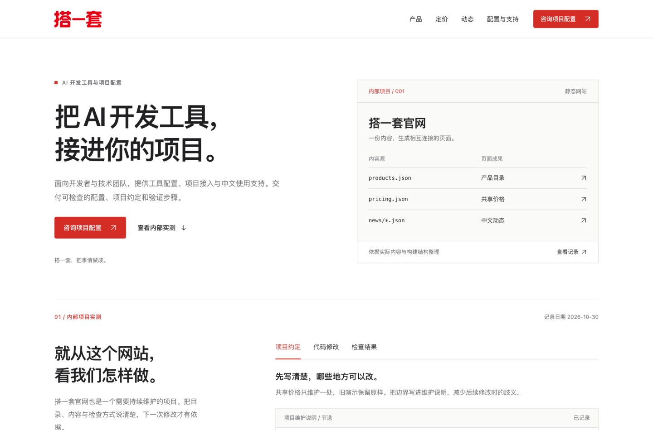This screenshot has width=653, height=430.
Task: Click the 搭一套官网 card title
Action: tap(397, 123)
